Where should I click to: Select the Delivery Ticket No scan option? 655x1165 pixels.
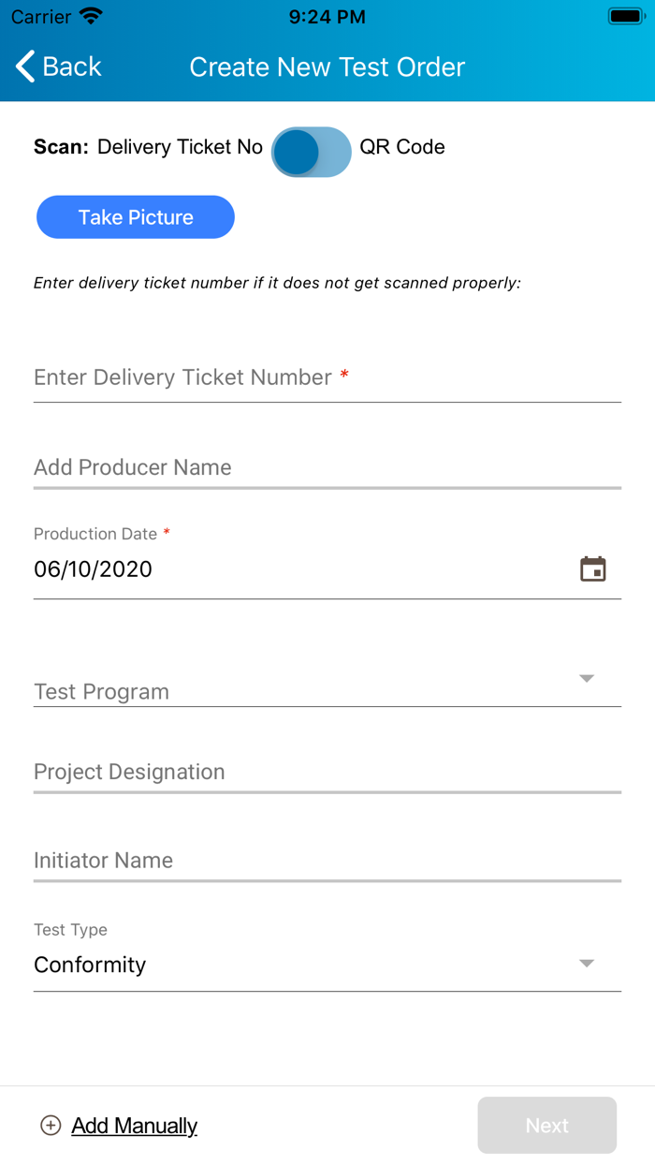[x=180, y=147]
